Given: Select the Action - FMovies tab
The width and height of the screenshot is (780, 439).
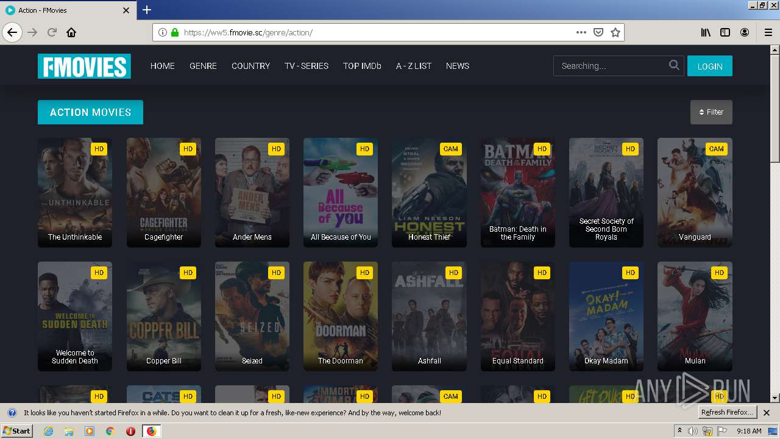Looking at the screenshot, I should point(68,10).
